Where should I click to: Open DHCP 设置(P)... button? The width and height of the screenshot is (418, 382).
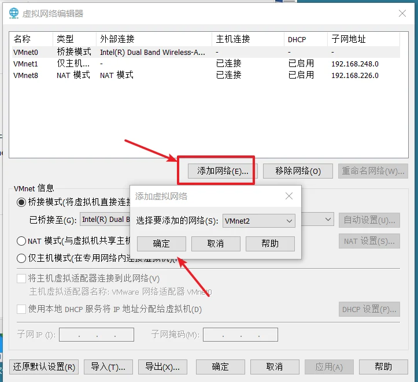pos(369,309)
